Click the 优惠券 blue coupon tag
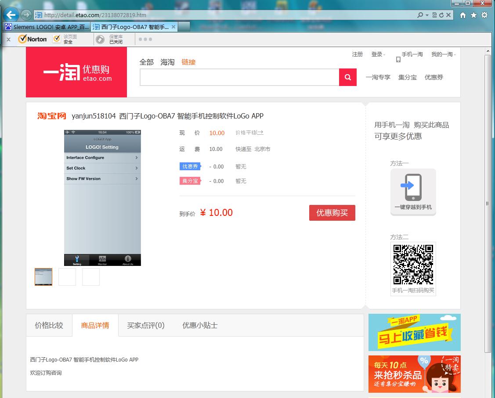Viewport: 495px width, 398px height. pyautogui.click(x=190, y=166)
